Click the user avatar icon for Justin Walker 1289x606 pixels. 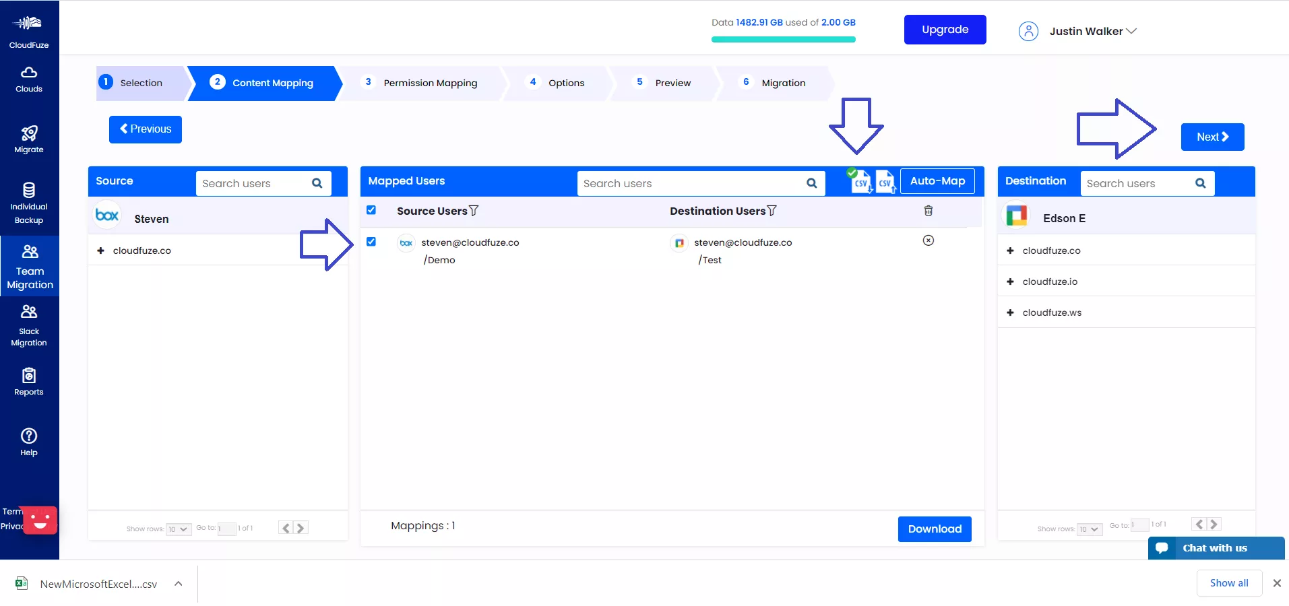pyautogui.click(x=1028, y=31)
